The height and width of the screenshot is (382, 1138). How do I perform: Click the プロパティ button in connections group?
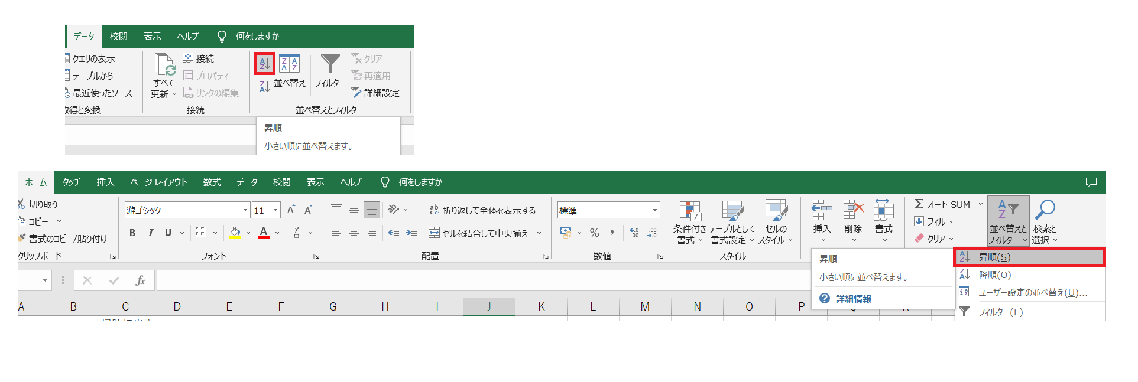tap(206, 76)
